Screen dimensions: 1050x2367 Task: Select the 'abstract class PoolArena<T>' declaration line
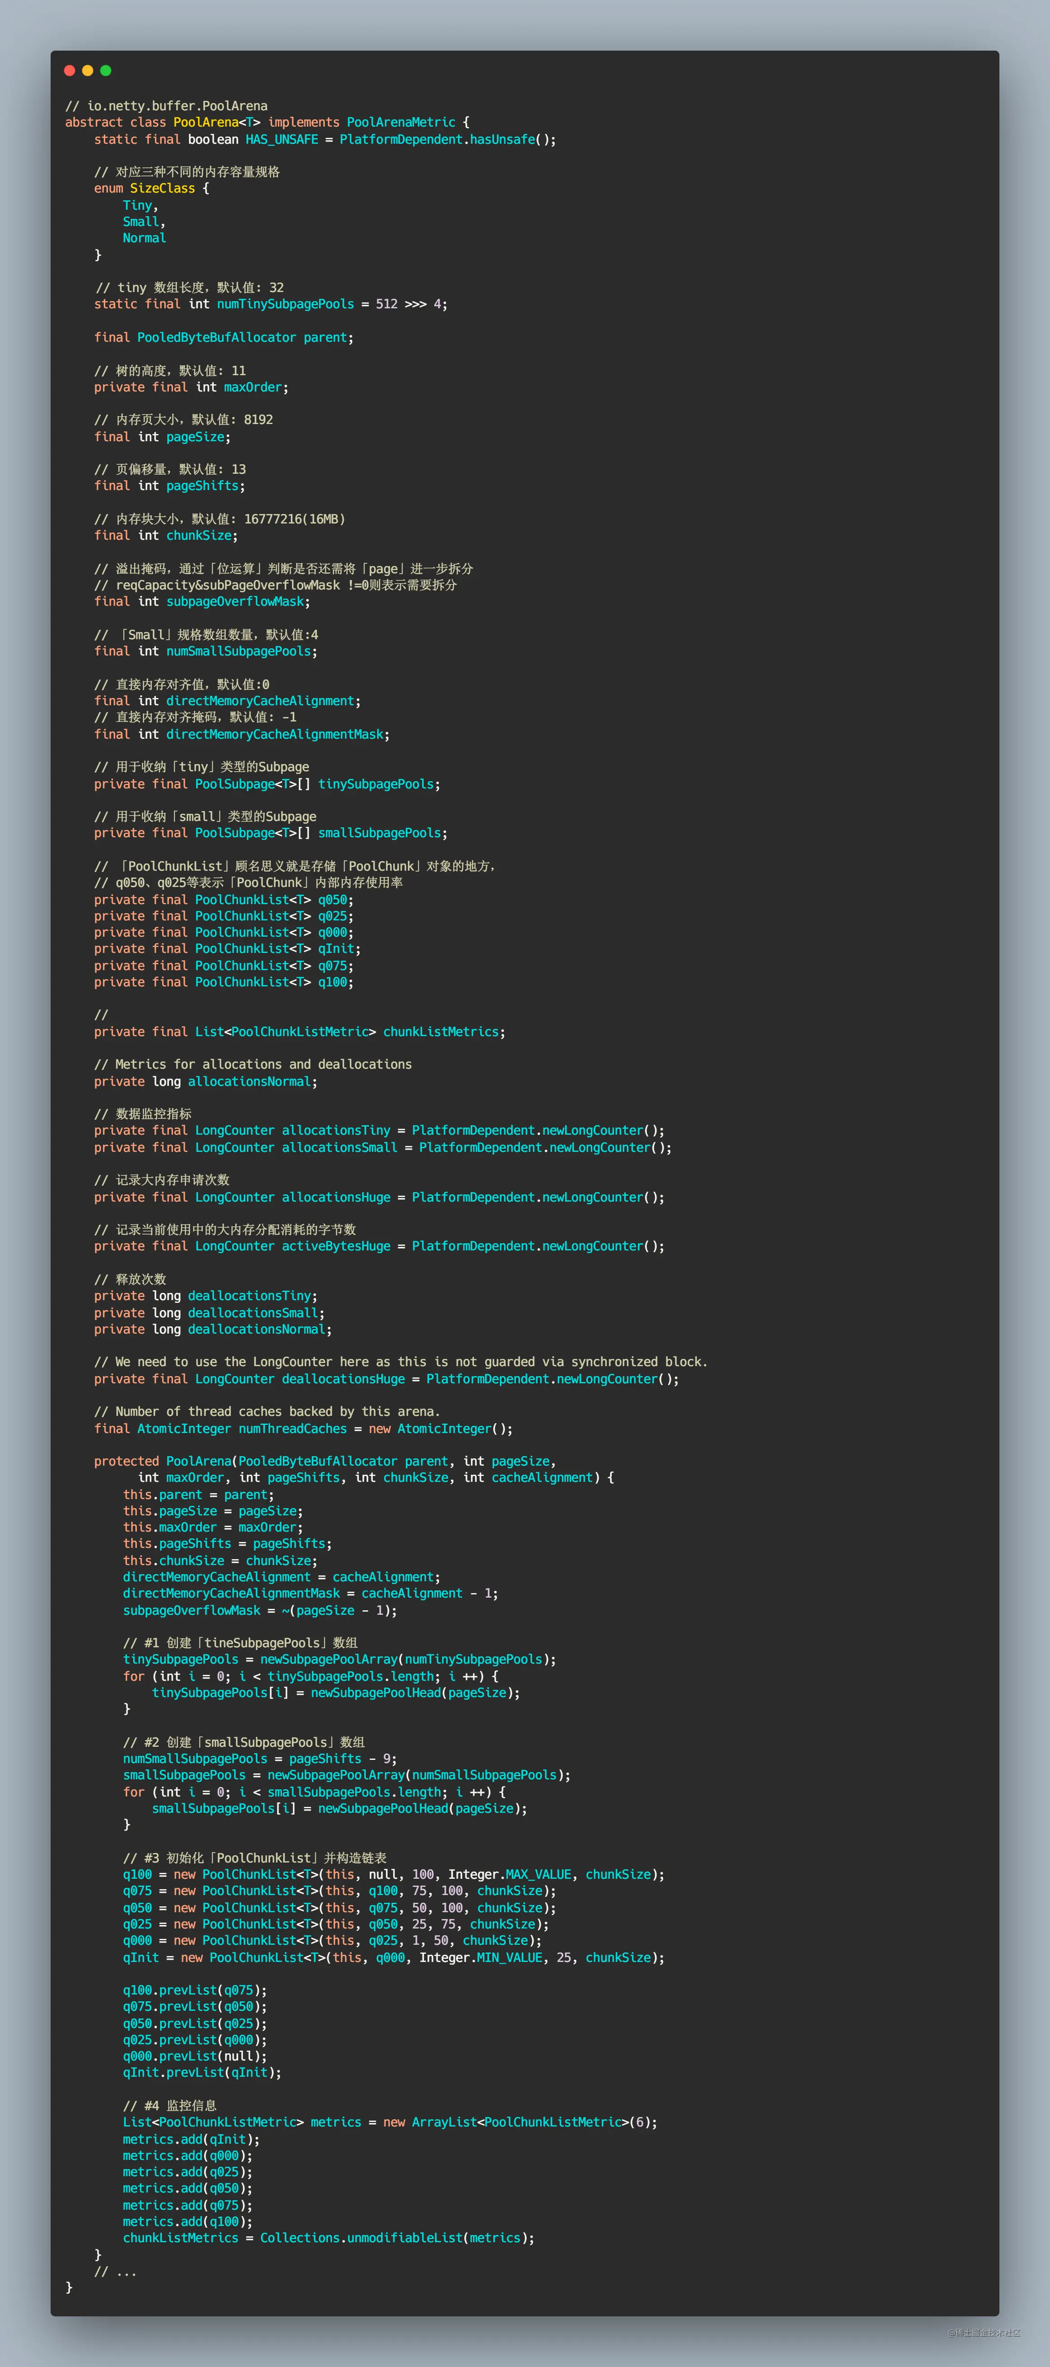tap(267, 122)
